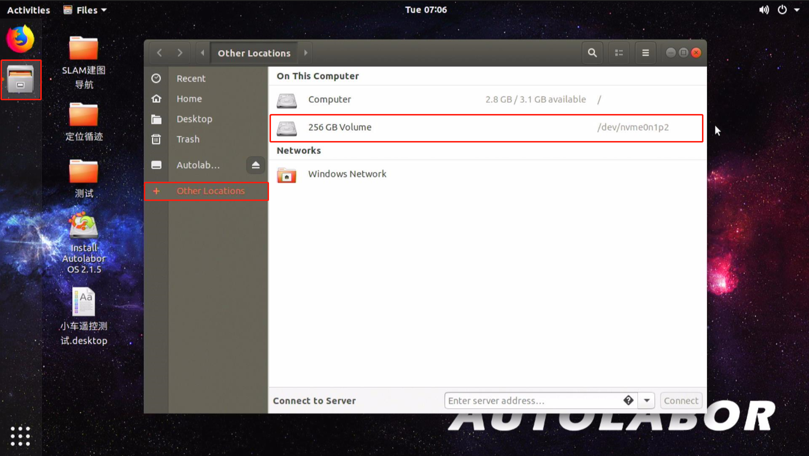Toggle the list/grid view icon
Viewport: 809px width, 456px height.
pos(619,53)
